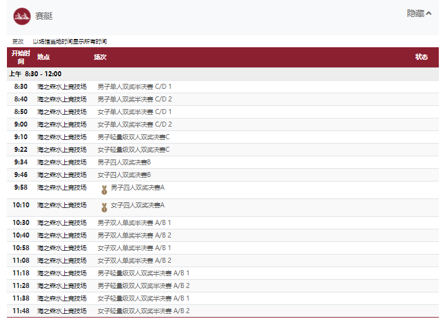This screenshot has width=447, height=322.
Task: Click the 以场馆当地时间显示所有时间 note
Action: [70, 42]
